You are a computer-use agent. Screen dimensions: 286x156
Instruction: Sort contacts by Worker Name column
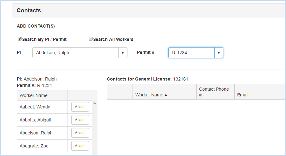(149, 95)
